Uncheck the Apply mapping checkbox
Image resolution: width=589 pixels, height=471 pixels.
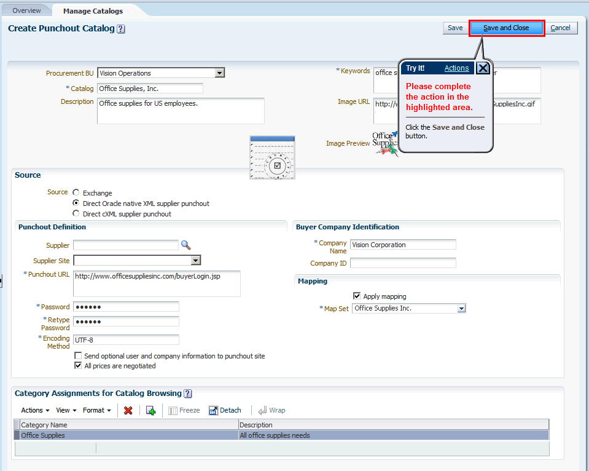(x=357, y=295)
